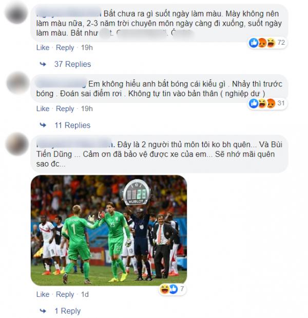Click the angry reaction icon on second comment
The width and height of the screenshot is (308, 318).
tap(271, 103)
